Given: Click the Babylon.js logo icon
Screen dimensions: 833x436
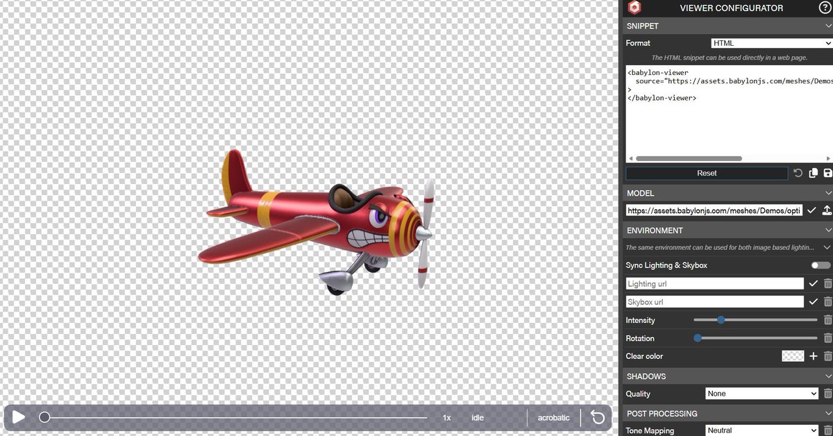Looking at the screenshot, I should coord(634,8).
